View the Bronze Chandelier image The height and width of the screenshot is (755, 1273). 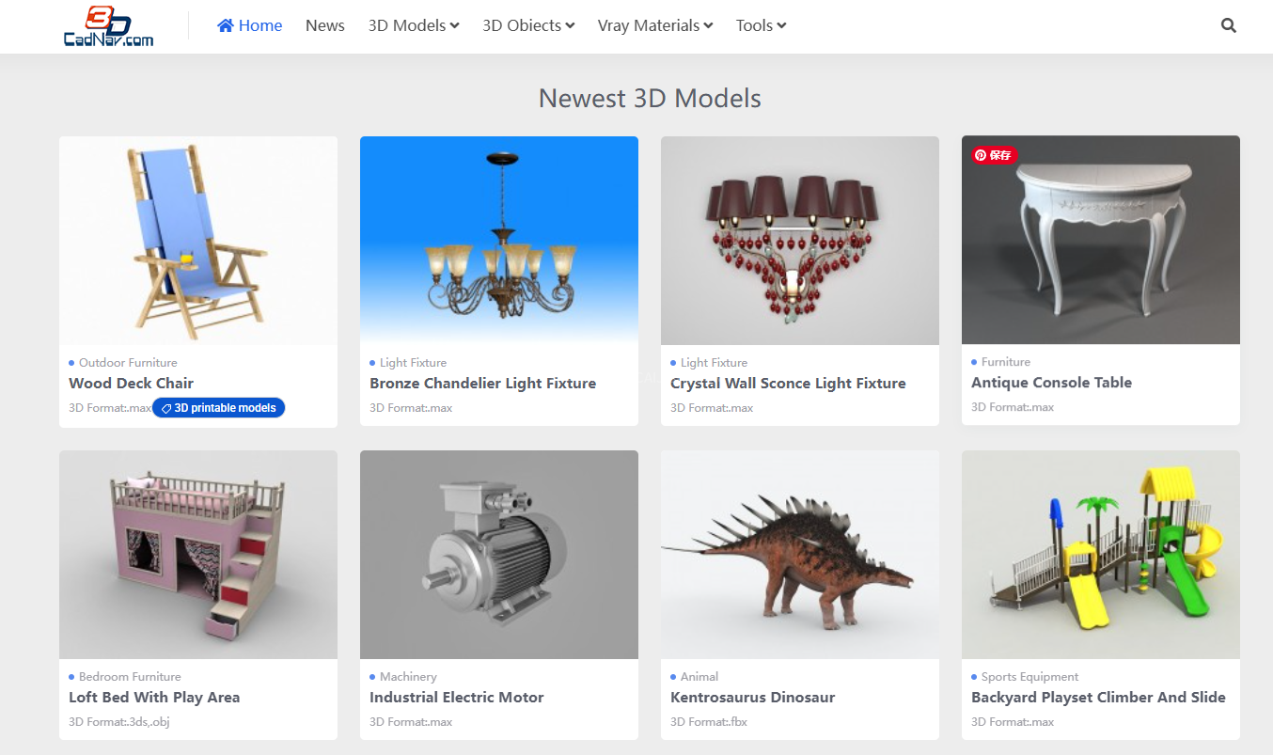pos(499,241)
